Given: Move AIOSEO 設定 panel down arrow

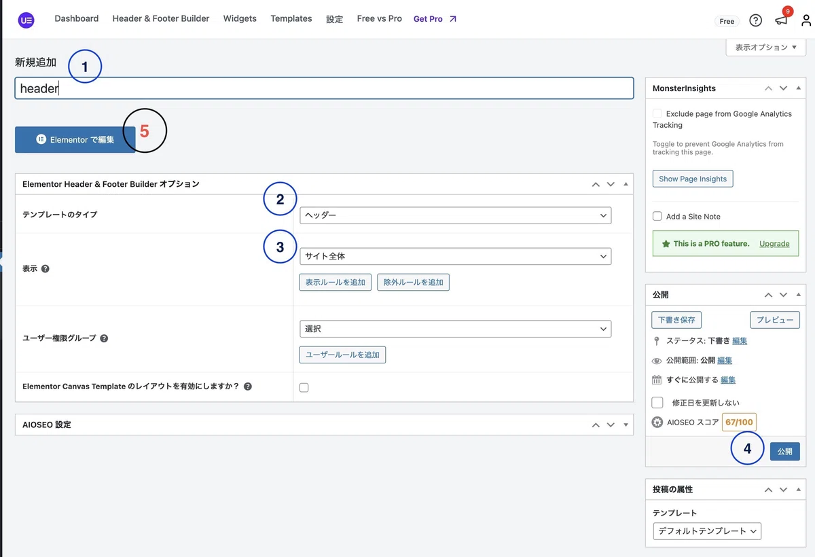Looking at the screenshot, I should click(x=611, y=425).
